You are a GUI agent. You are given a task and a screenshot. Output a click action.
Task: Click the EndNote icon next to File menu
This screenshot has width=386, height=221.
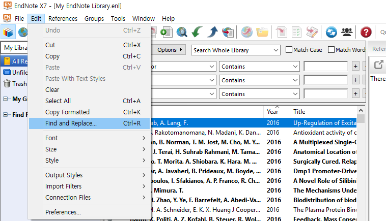coord(7,18)
